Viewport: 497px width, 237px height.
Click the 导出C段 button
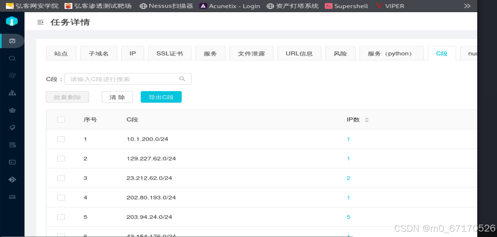(x=161, y=97)
